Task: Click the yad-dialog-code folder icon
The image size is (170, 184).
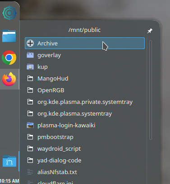Action: tap(30, 160)
